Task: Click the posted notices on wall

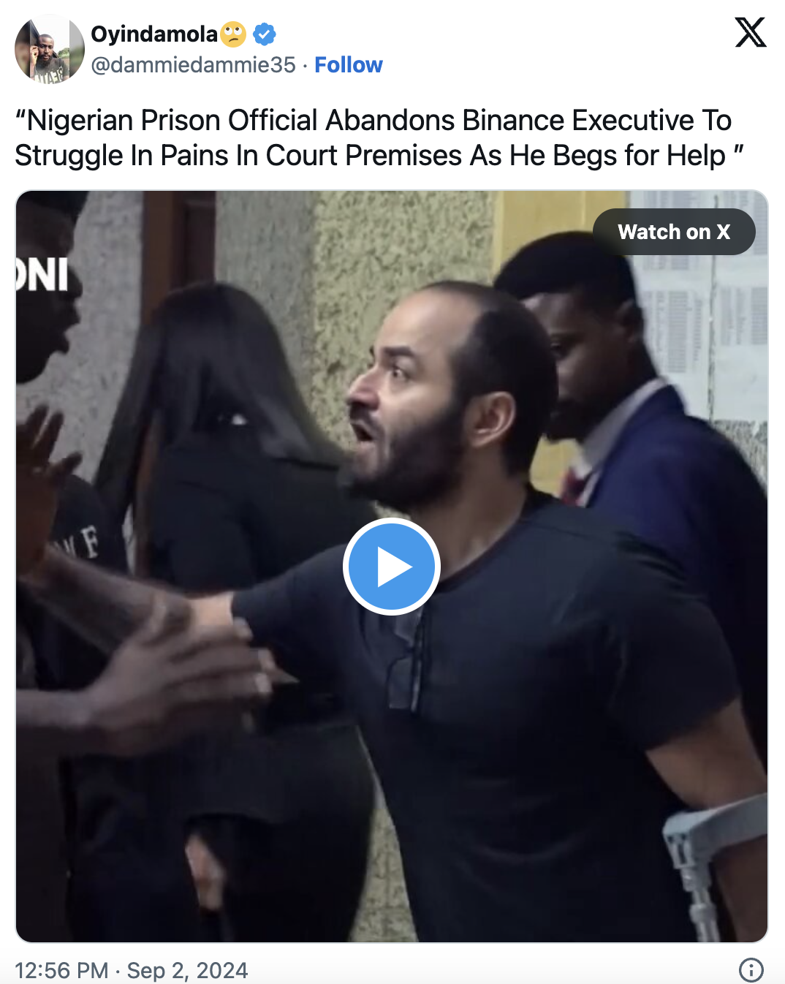Action: (702, 307)
